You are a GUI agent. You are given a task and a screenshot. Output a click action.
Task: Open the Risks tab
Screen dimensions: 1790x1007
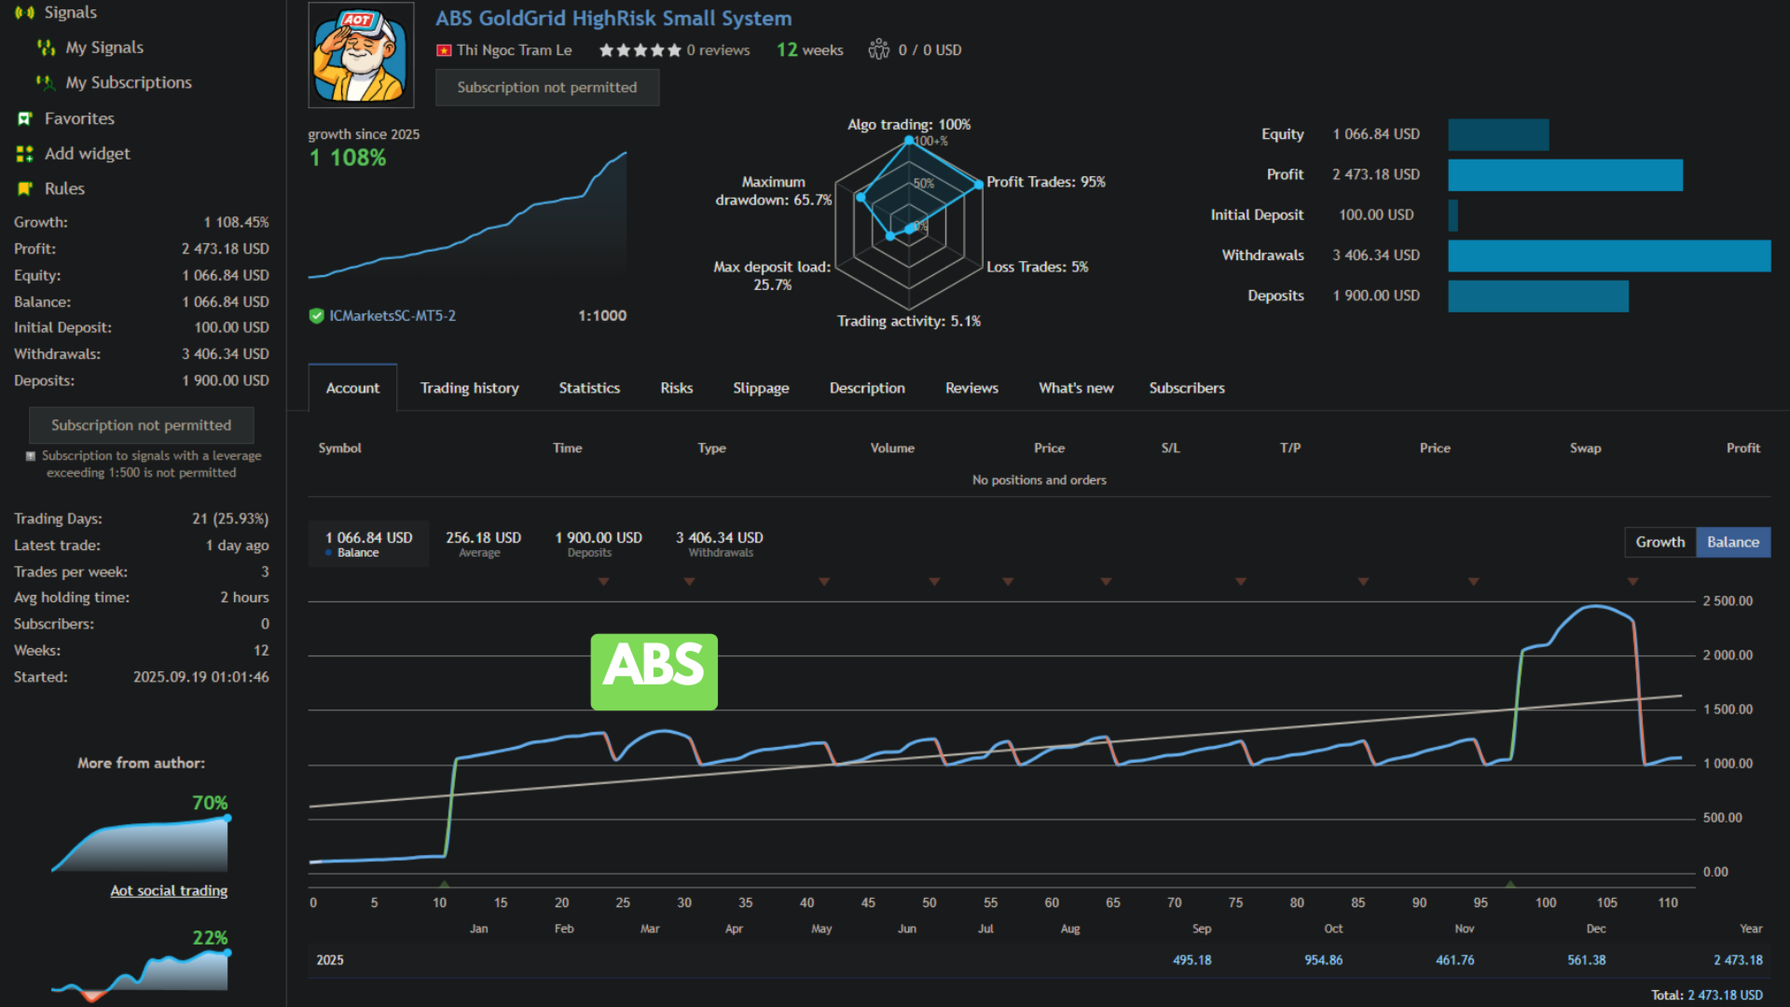point(676,387)
